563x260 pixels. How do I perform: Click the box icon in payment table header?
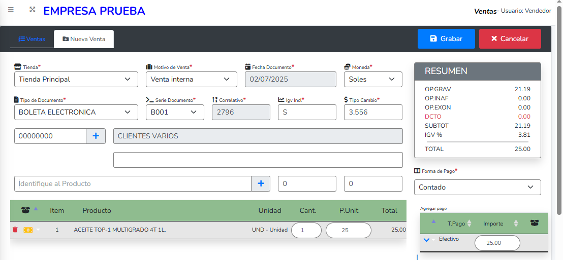click(x=534, y=223)
